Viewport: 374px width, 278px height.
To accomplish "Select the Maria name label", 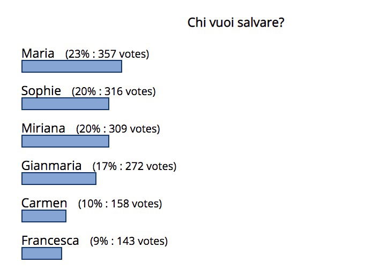I will (38, 53).
